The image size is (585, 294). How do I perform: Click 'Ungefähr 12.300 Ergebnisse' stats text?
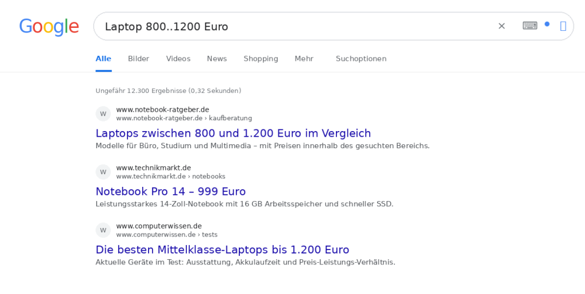click(x=169, y=91)
